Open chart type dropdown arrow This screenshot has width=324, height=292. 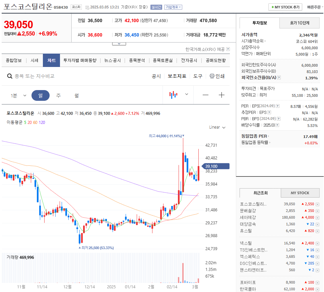pyautogui.click(x=186, y=94)
